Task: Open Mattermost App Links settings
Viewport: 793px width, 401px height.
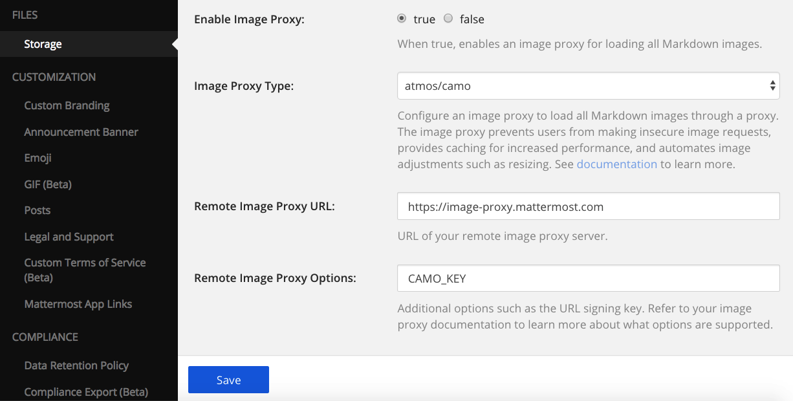Action: click(78, 304)
